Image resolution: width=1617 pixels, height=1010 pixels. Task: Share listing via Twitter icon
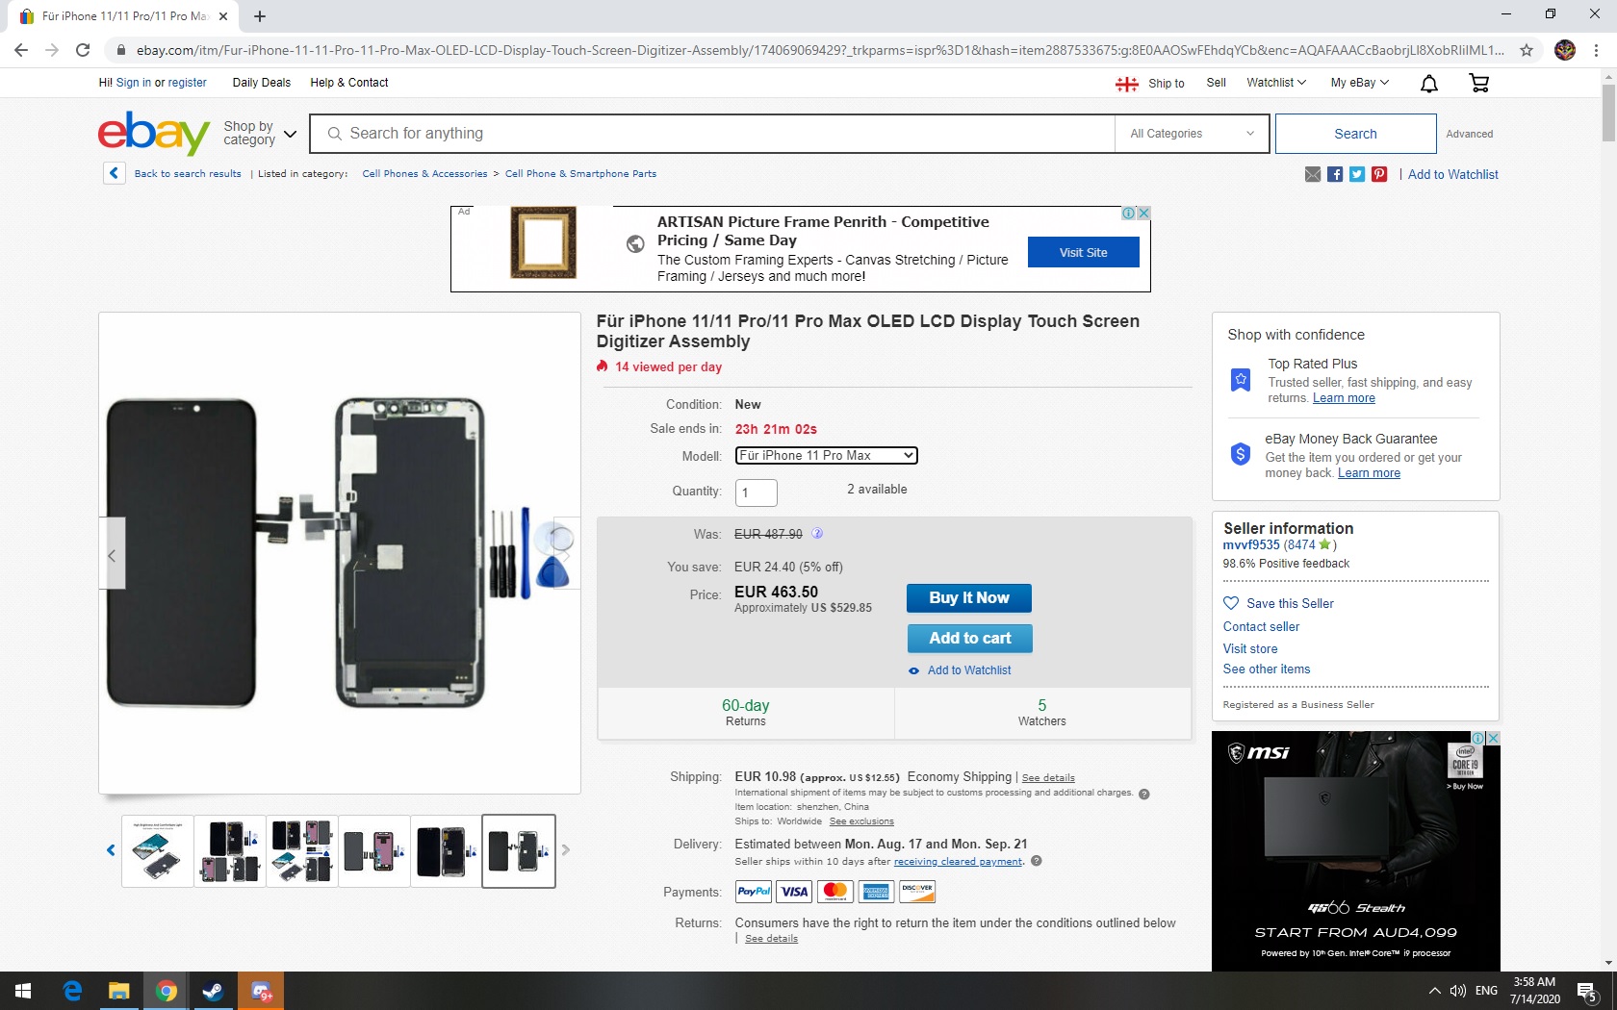[x=1357, y=174]
